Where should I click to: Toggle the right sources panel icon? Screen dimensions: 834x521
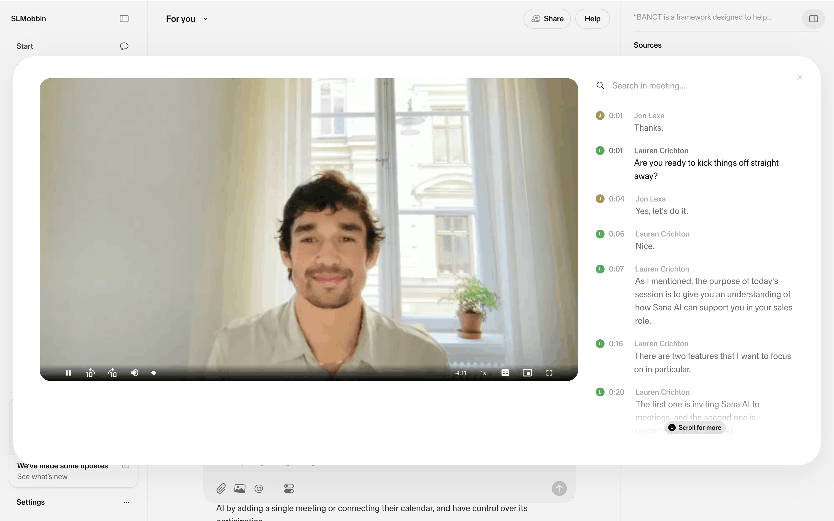813,19
